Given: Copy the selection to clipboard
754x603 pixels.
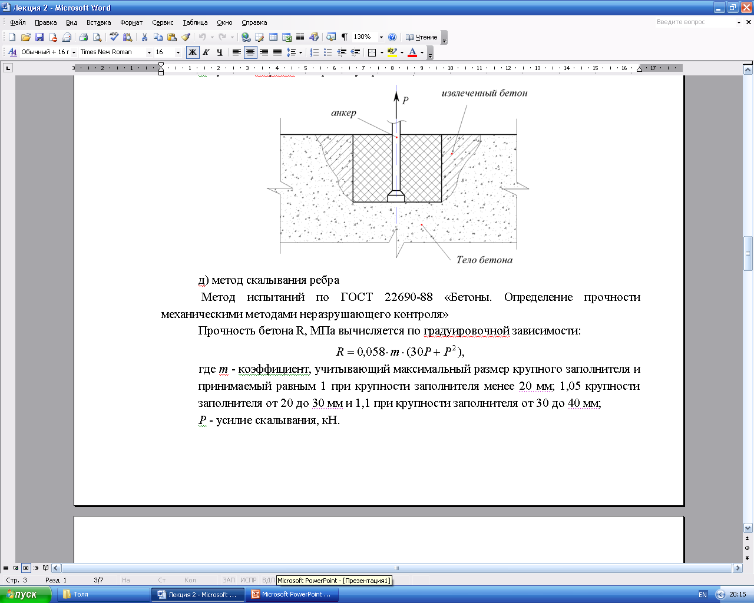Looking at the screenshot, I should click(x=158, y=37).
